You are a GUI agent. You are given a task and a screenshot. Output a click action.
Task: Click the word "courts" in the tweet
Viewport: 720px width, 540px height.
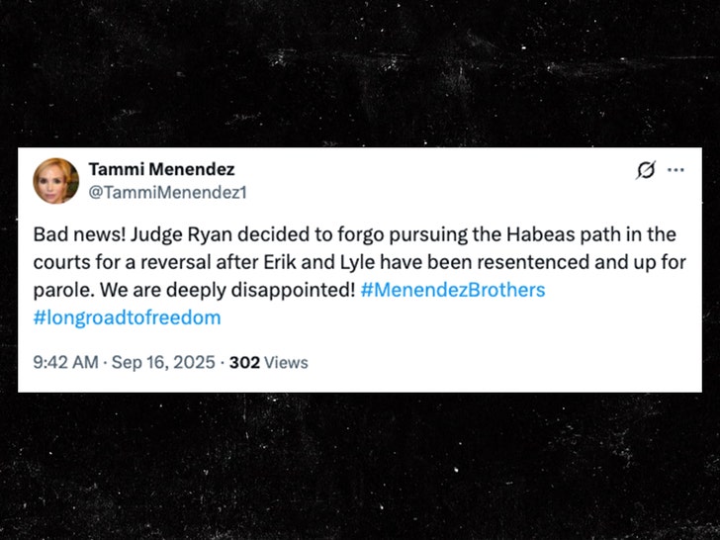[x=59, y=264]
